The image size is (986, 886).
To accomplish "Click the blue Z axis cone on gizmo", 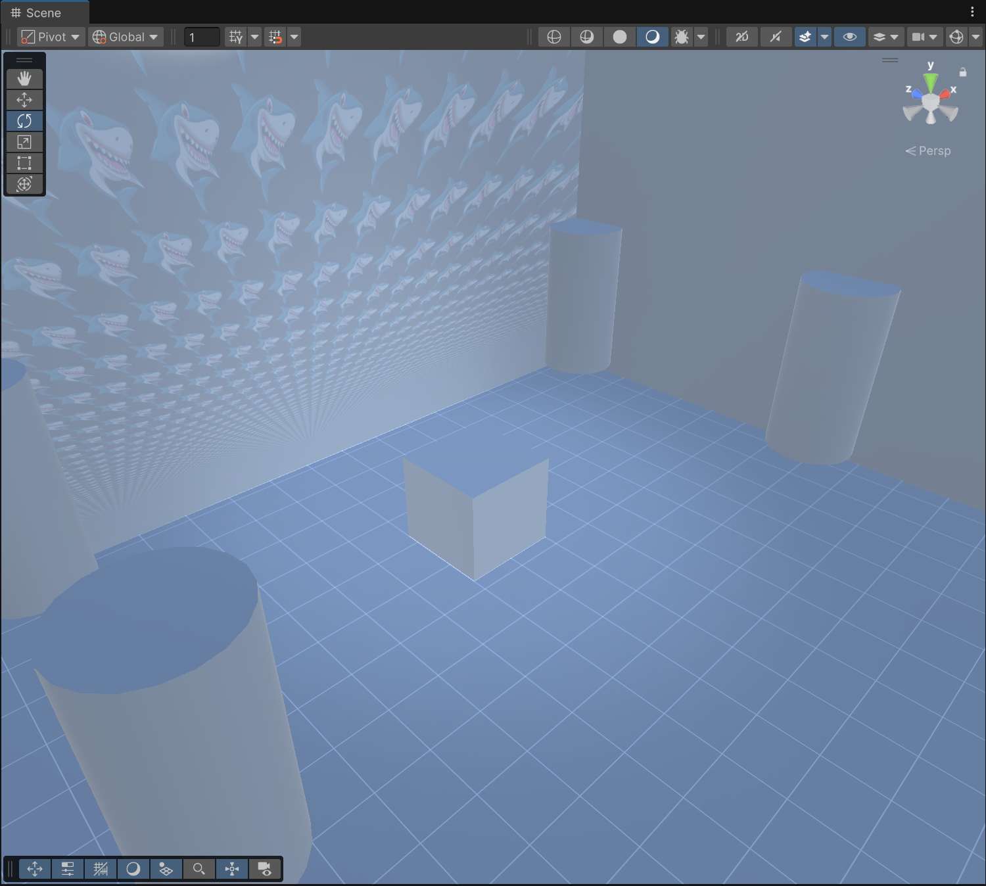I will click(x=916, y=95).
